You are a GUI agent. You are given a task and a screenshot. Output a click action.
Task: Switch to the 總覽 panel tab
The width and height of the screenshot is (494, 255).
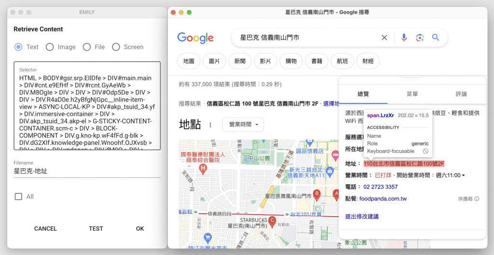coord(363,94)
